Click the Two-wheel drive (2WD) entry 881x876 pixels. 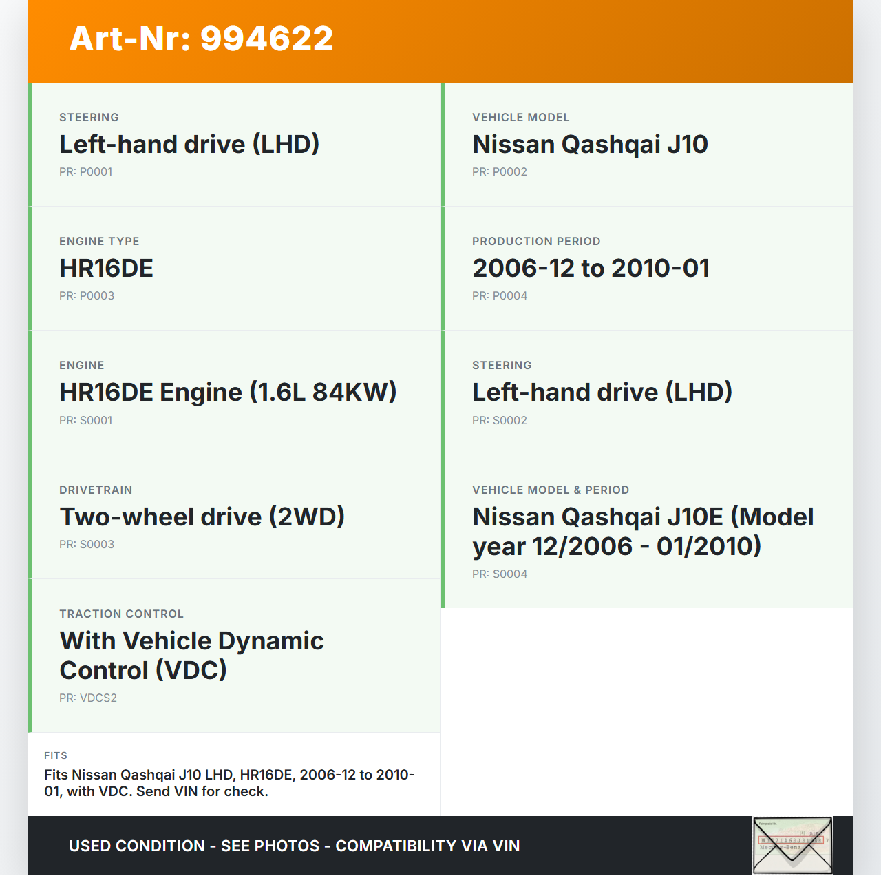click(x=202, y=517)
